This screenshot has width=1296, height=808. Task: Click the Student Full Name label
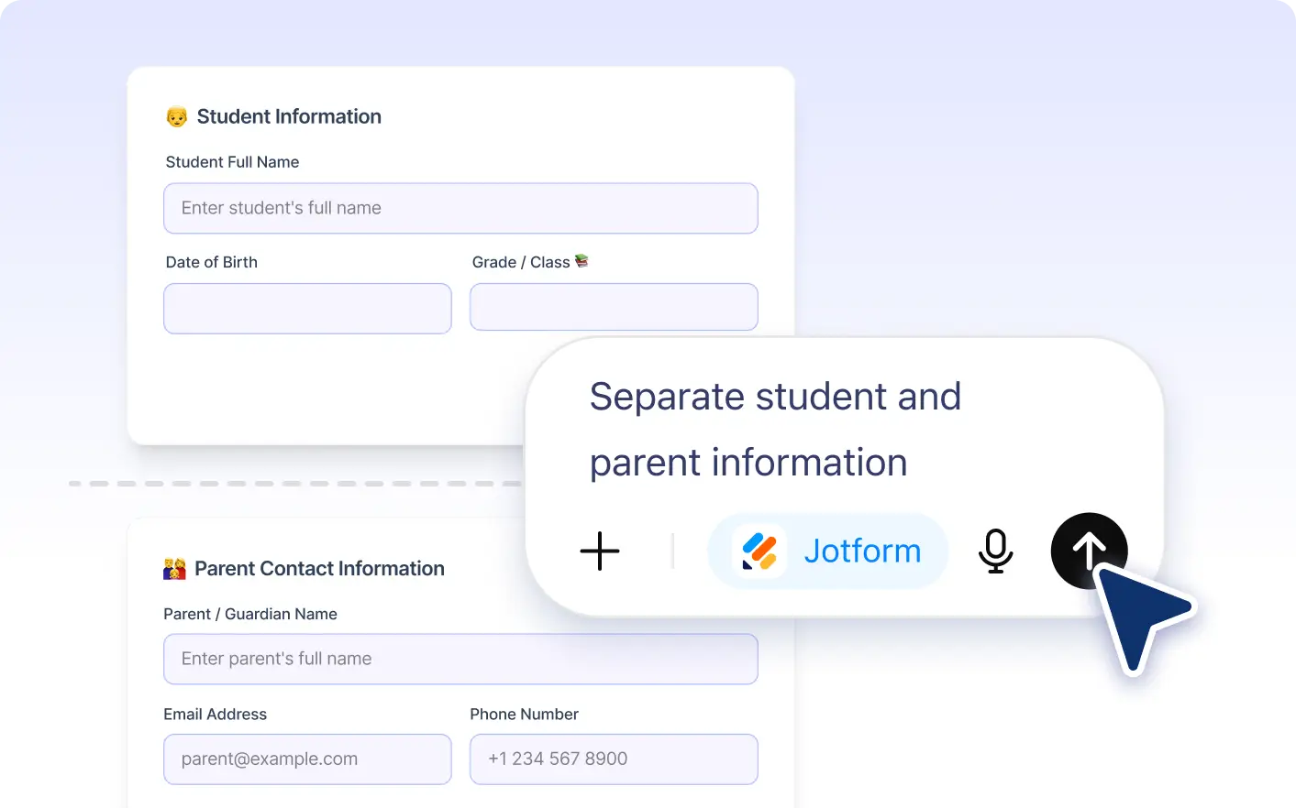coord(232,162)
